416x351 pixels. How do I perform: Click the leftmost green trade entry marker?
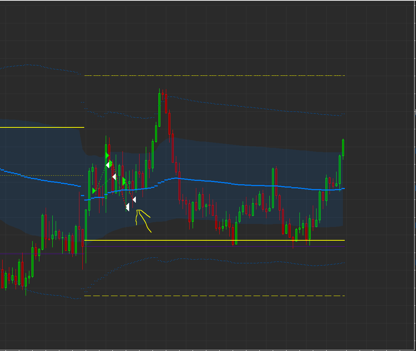coord(94,191)
